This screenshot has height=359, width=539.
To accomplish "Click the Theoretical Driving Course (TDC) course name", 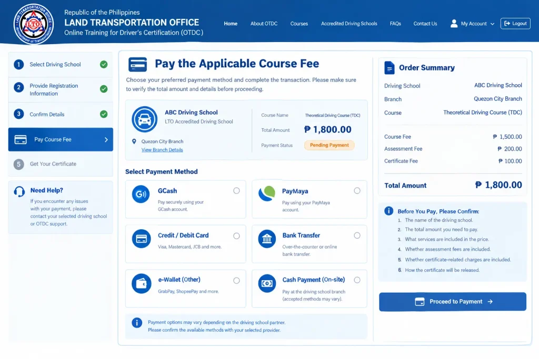I will 333,115.
